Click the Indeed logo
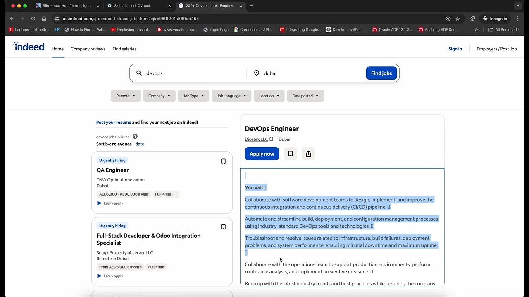Screen dimensions: 529x297 (x=29, y=47)
